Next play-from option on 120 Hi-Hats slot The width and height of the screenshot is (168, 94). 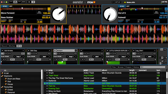[23, 56]
